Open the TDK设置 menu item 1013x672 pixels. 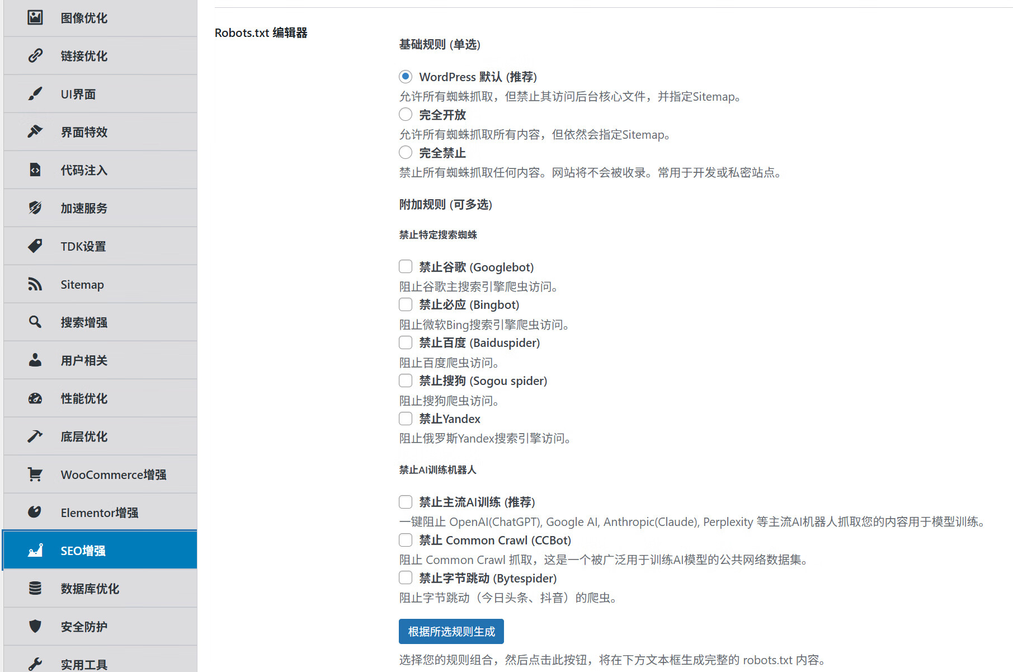pyautogui.click(x=83, y=246)
